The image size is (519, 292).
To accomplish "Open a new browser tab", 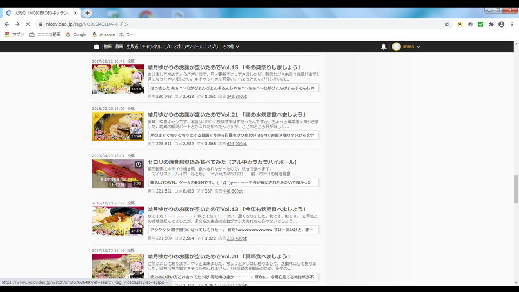I will pos(88,13).
